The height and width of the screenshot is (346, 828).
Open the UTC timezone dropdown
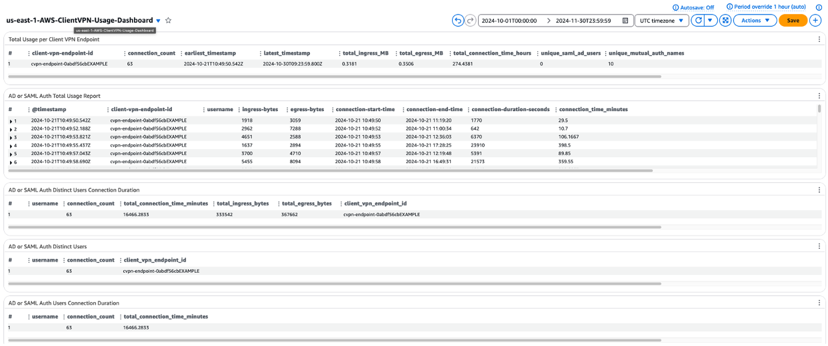click(661, 21)
